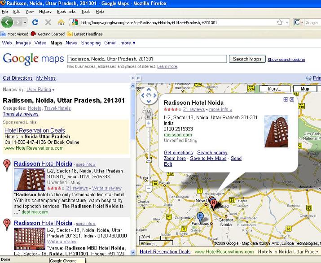This screenshot has width=321, height=263.
Task: Pan the map up with arrow control
Action: 149,90
